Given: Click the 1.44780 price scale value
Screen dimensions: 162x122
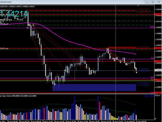Looking at the screenshot, I should point(158,40).
